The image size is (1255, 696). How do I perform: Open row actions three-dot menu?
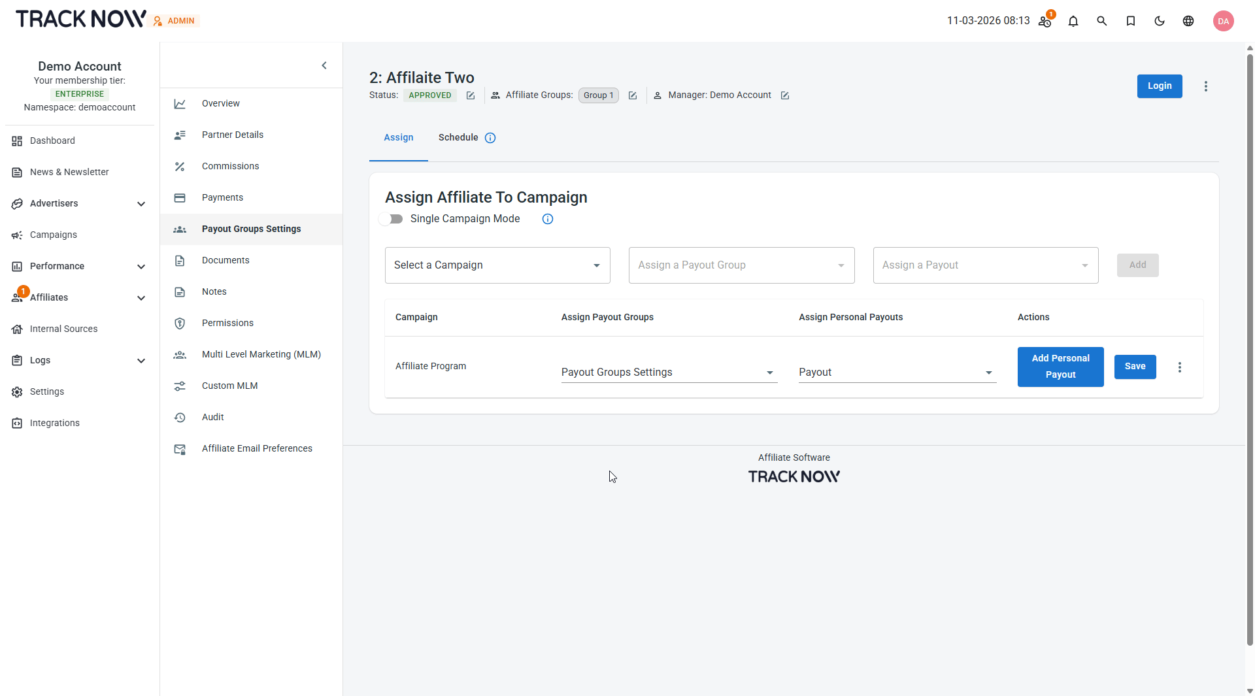pyautogui.click(x=1179, y=367)
